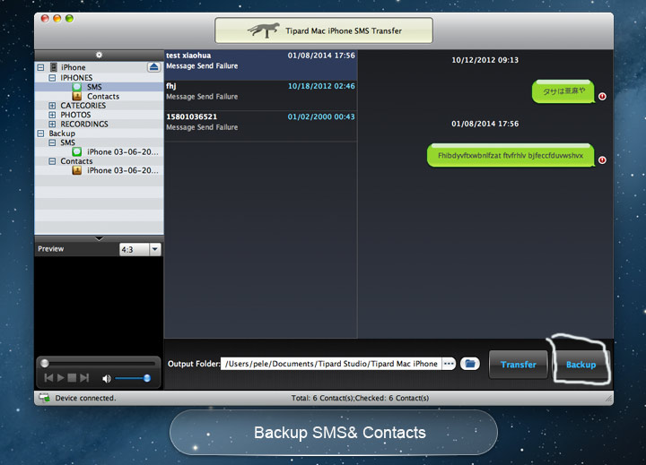Select the iPhone device label

tap(74, 67)
